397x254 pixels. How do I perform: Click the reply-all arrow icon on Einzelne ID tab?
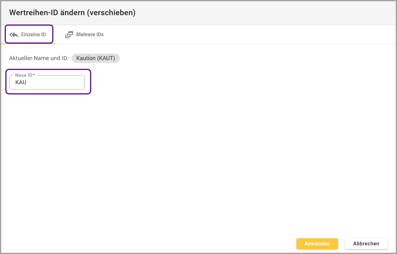coord(14,35)
